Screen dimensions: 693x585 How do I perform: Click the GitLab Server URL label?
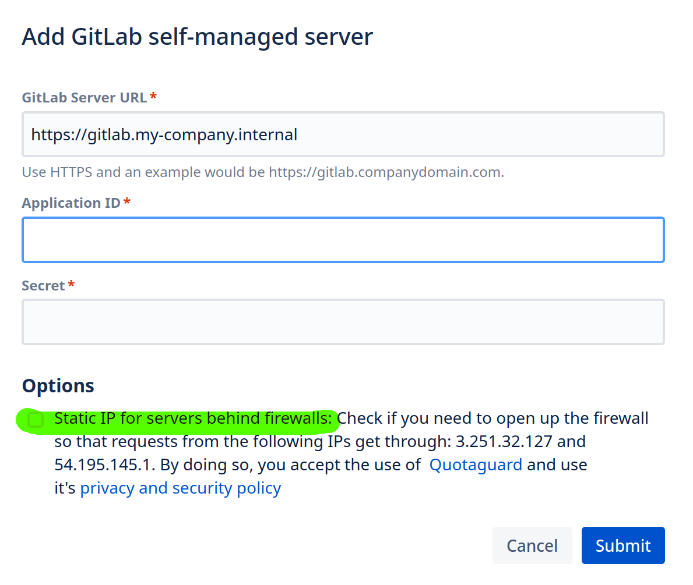pos(85,97)
